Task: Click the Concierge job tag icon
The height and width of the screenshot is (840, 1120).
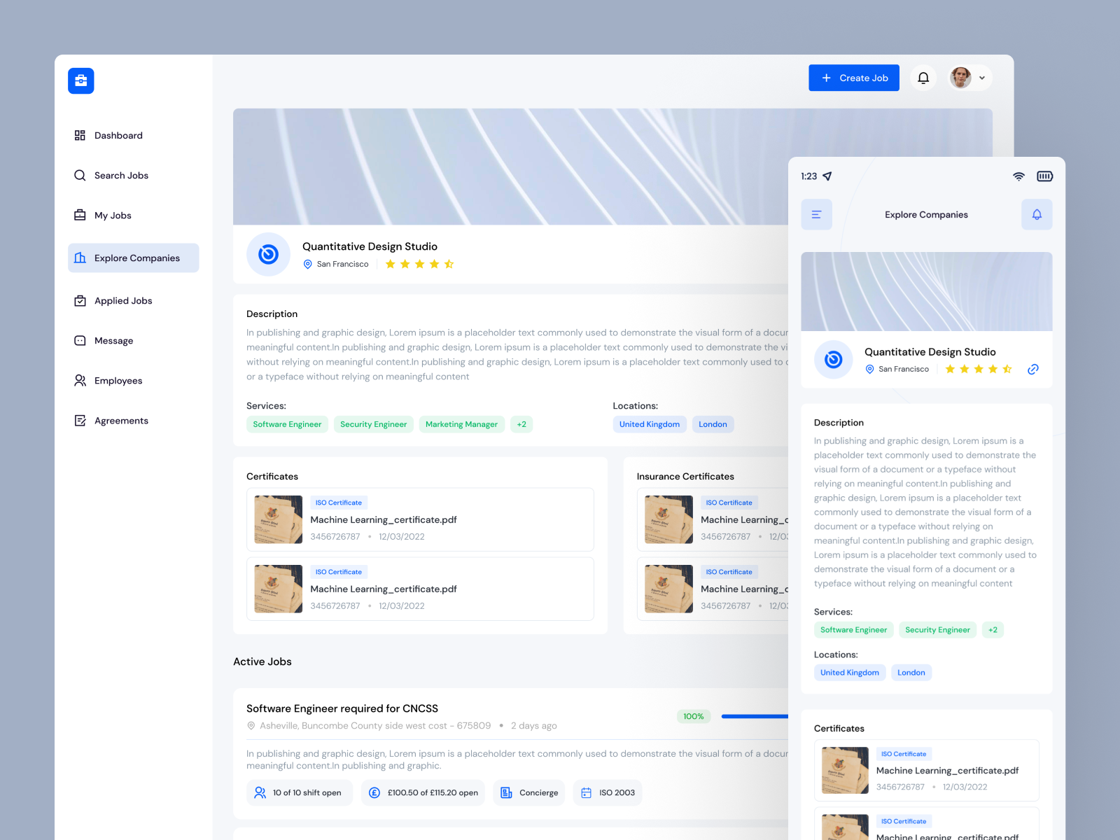Action: 506,792
